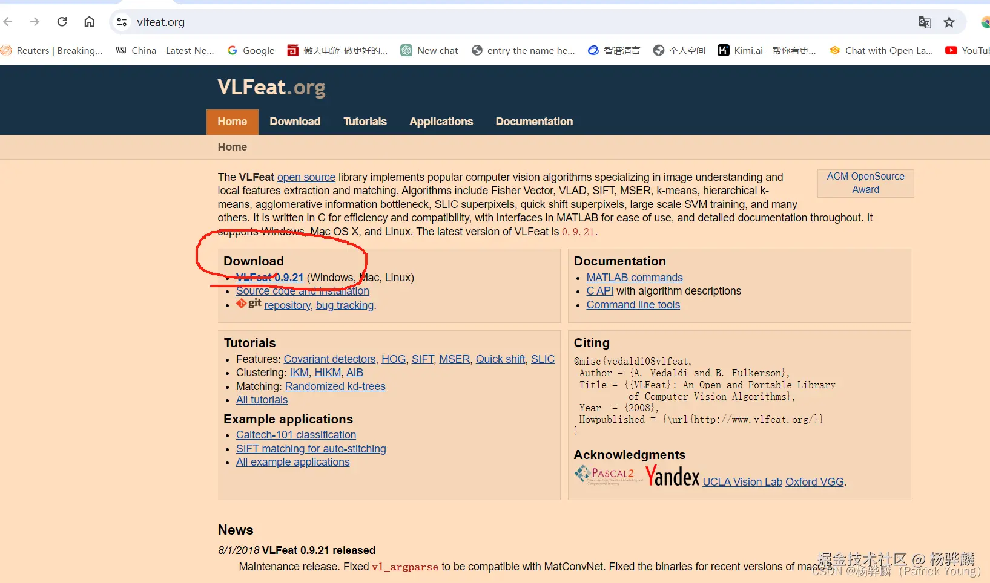Screen dimensions: 990x583
Task: Open Source code and installation link
Action: (303, 291)
